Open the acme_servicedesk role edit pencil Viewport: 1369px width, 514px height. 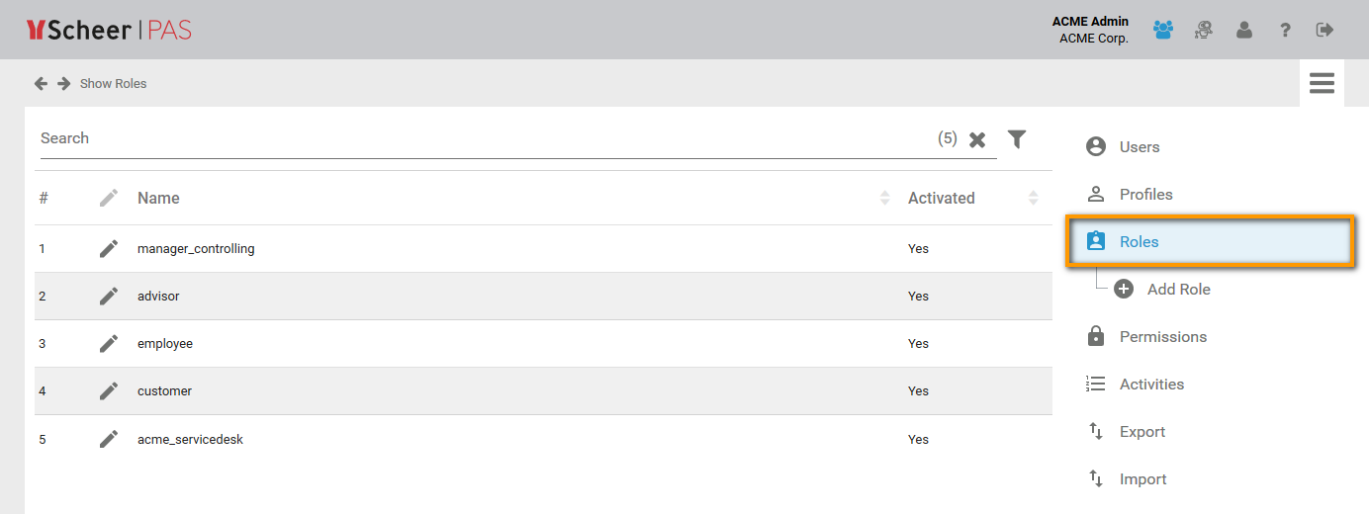[x=109, y=439]
